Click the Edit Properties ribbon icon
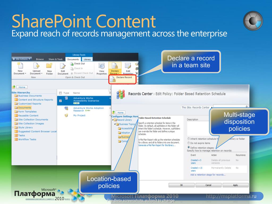Viewport: 272px width, 204px height. pos(128,66)
